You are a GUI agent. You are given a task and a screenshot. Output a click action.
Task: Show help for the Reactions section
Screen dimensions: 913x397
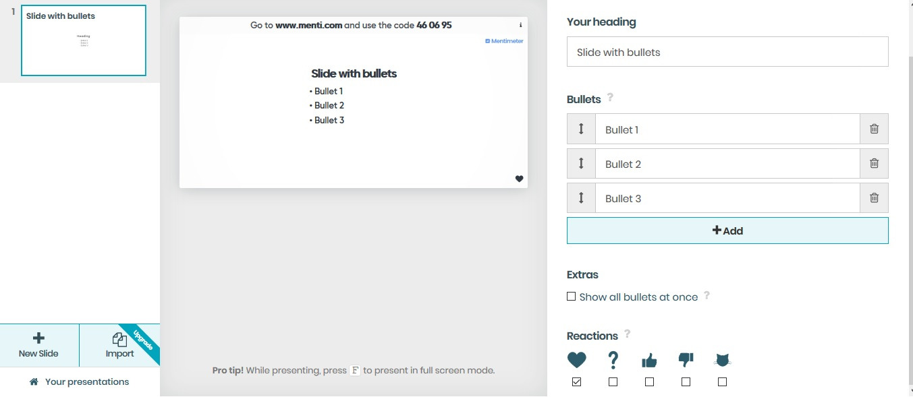point(627,334)
